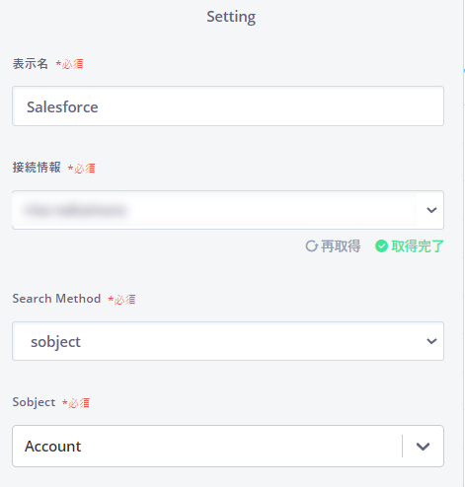Click the red 必須 marker next to Search Method
This screenshot has width=465, height=487.
coord(121,300)
